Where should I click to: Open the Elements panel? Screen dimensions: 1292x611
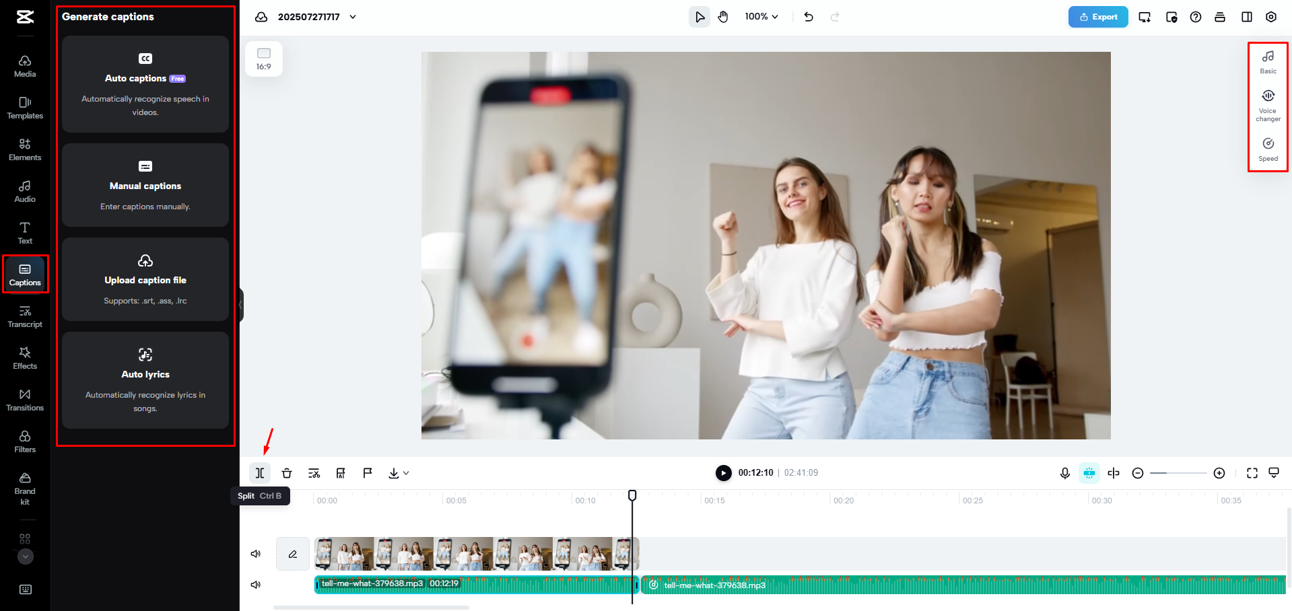pyautogui.click(x=25, y=149)
